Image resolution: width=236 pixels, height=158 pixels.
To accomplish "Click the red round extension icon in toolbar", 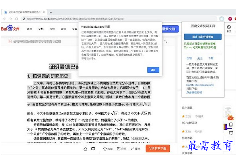I will [230, 19].
